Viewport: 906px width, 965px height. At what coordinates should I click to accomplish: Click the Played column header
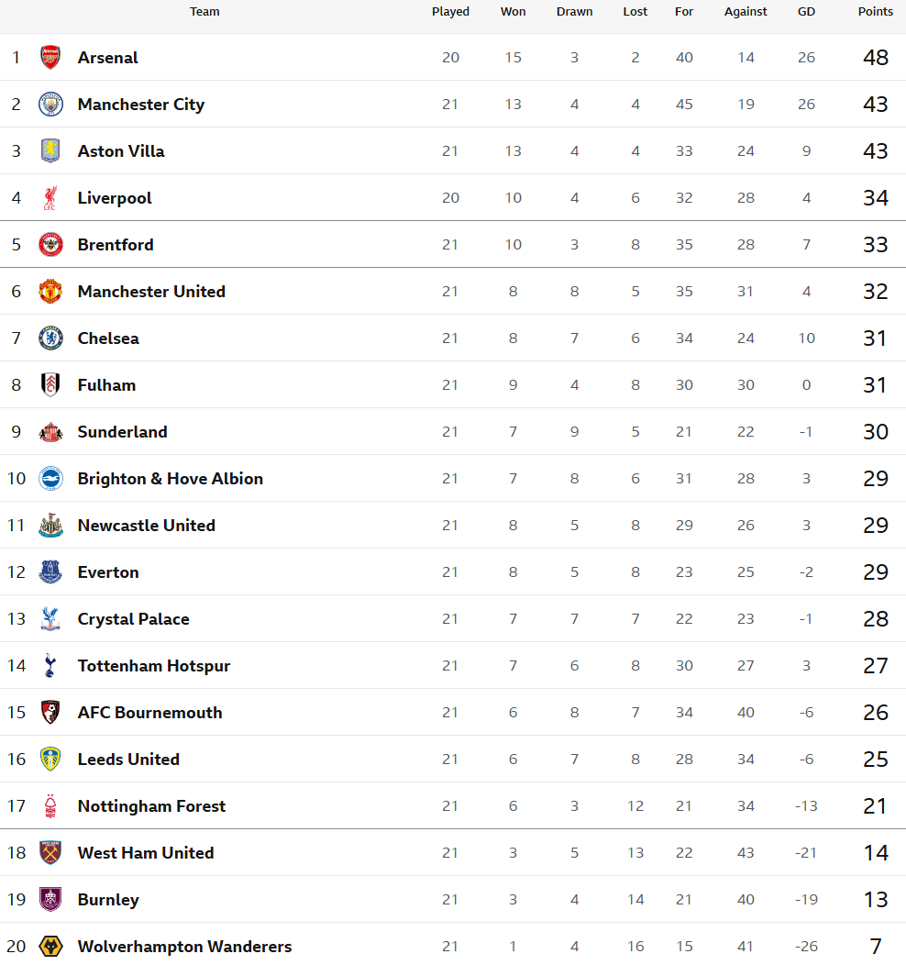pos(450,12)
